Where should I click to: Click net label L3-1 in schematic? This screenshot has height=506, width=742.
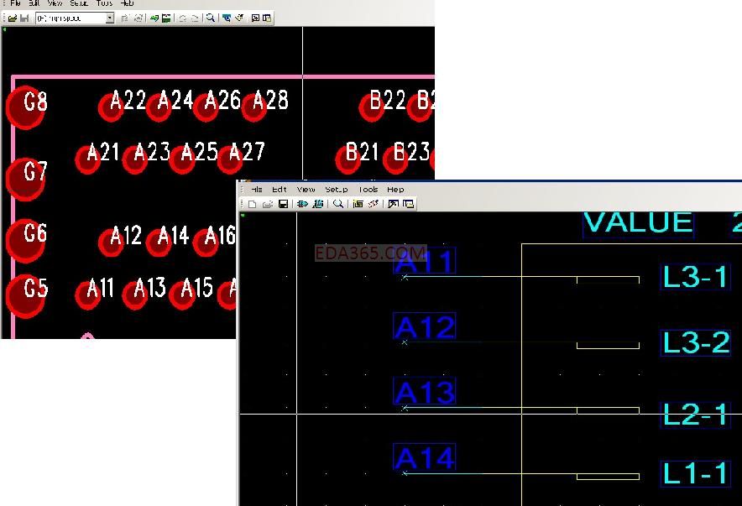[x=696, y=277]
